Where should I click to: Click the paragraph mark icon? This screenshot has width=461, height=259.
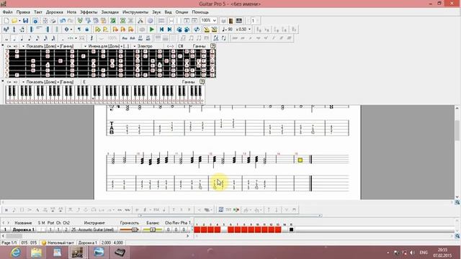[x=79, y=29]
